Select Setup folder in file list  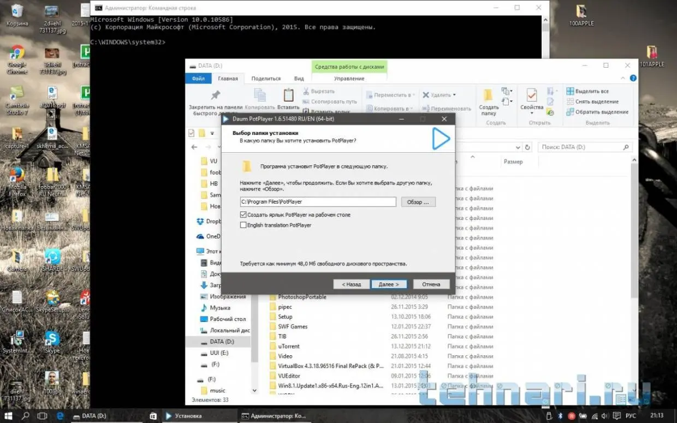coord(281,317)
